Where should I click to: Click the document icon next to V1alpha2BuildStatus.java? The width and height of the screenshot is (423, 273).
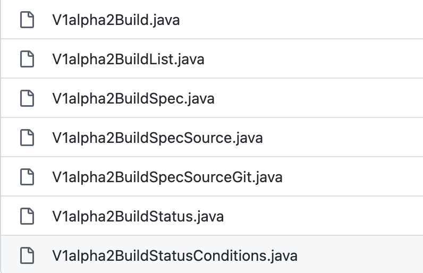[27, 216]
